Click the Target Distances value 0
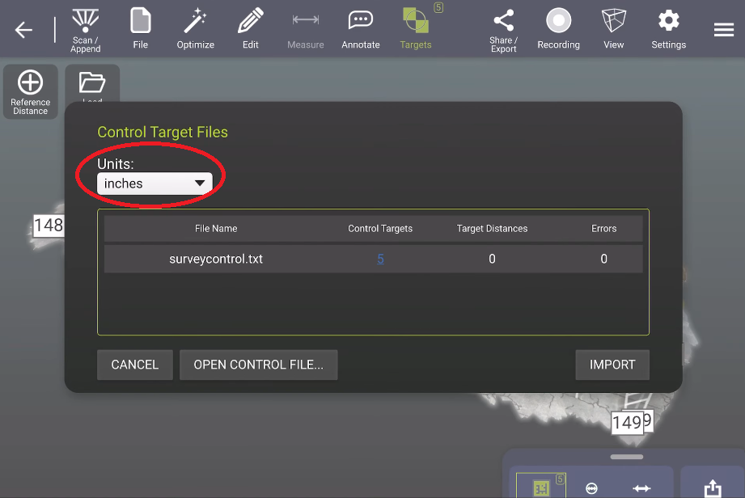 492,259
